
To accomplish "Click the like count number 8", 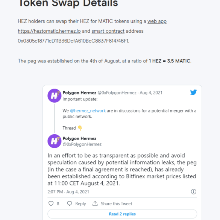I will pos(58,203).
